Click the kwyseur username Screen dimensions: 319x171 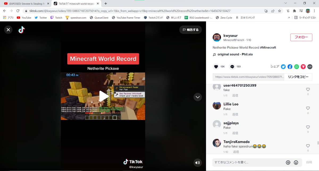click(x=230, y=36)
